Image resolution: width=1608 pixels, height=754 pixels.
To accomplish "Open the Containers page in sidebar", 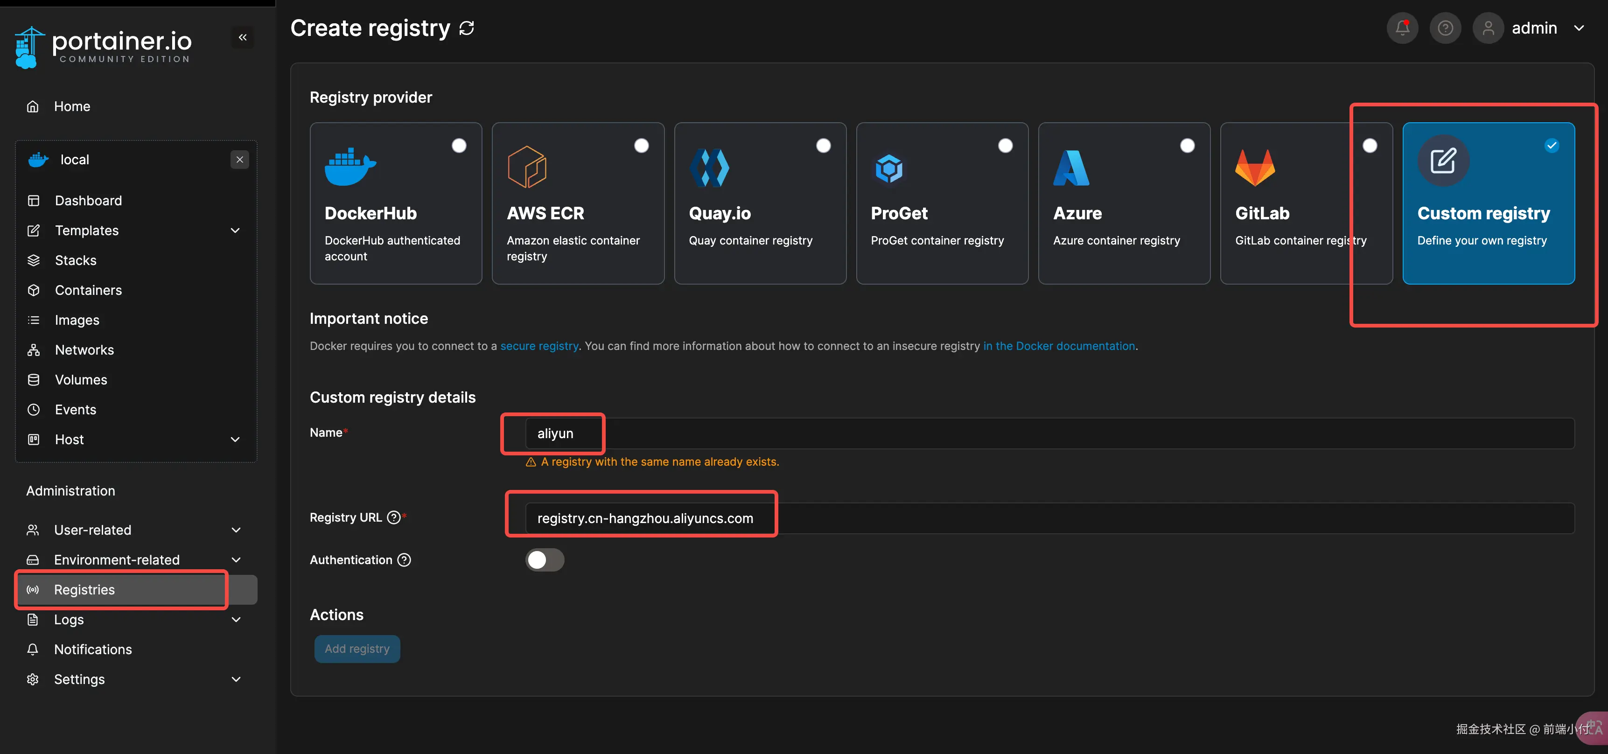I will pos(88,290).
